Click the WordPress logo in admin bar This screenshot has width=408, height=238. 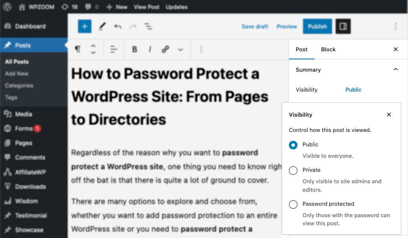click(x=7, y=7)
